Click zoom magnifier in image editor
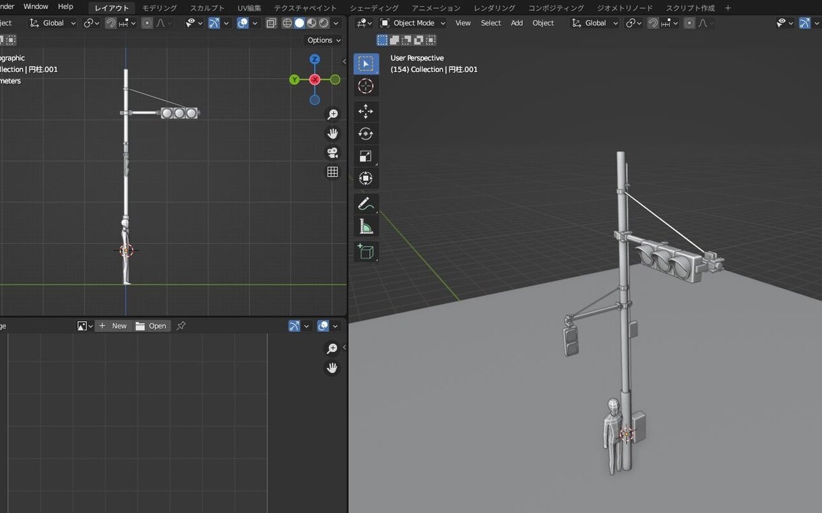Viewport: 822px width, 513px height. (332, 348)
